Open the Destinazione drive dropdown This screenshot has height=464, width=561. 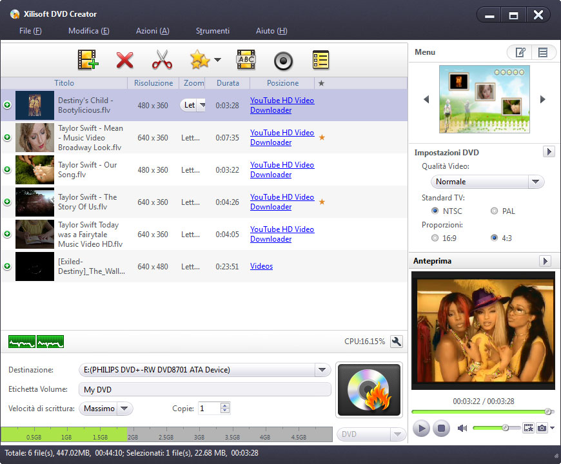click(x=322, y=370)
